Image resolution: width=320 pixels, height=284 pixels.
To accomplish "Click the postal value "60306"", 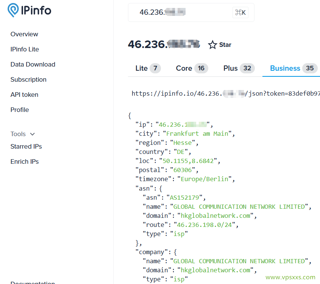I will (x=183, y=170).
